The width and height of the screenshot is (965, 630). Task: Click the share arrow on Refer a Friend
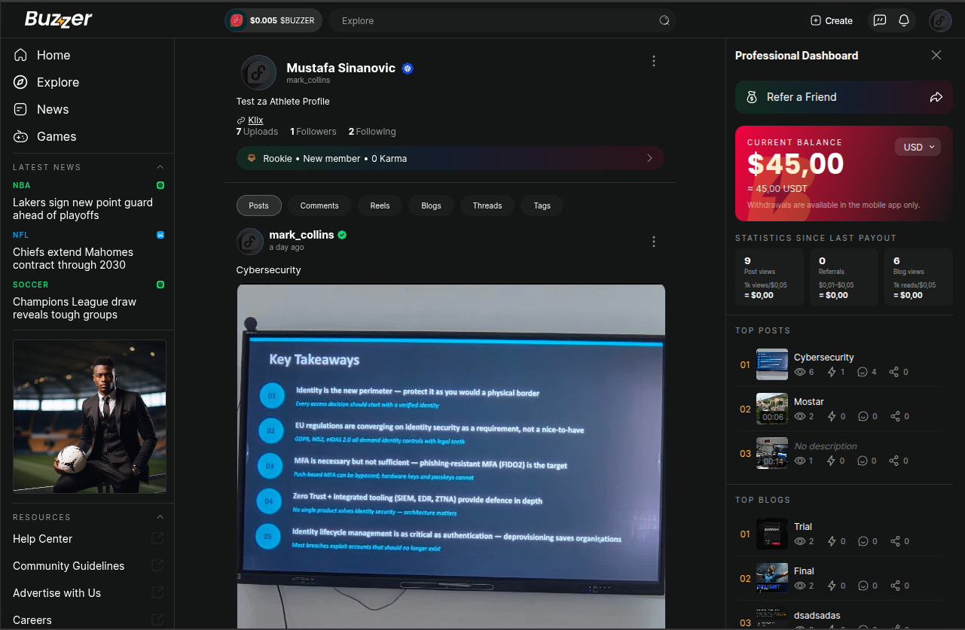click(x=936, y=97)
